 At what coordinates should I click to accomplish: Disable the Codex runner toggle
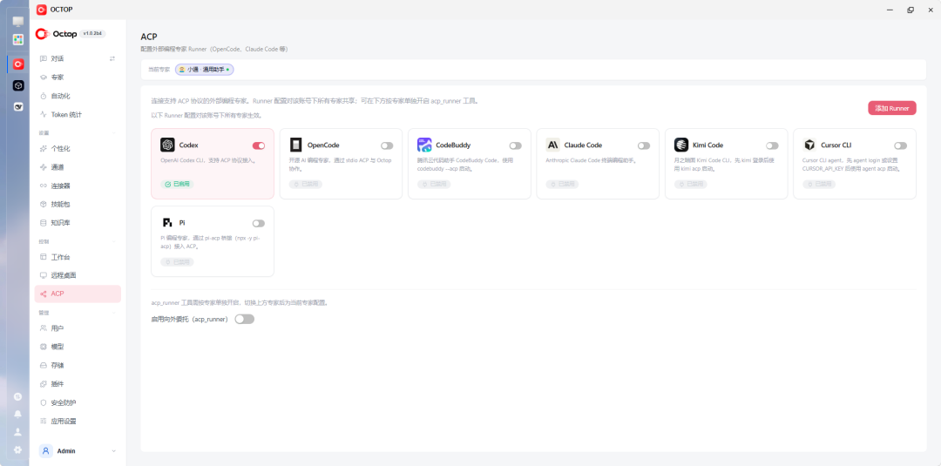tap(259, 145)
